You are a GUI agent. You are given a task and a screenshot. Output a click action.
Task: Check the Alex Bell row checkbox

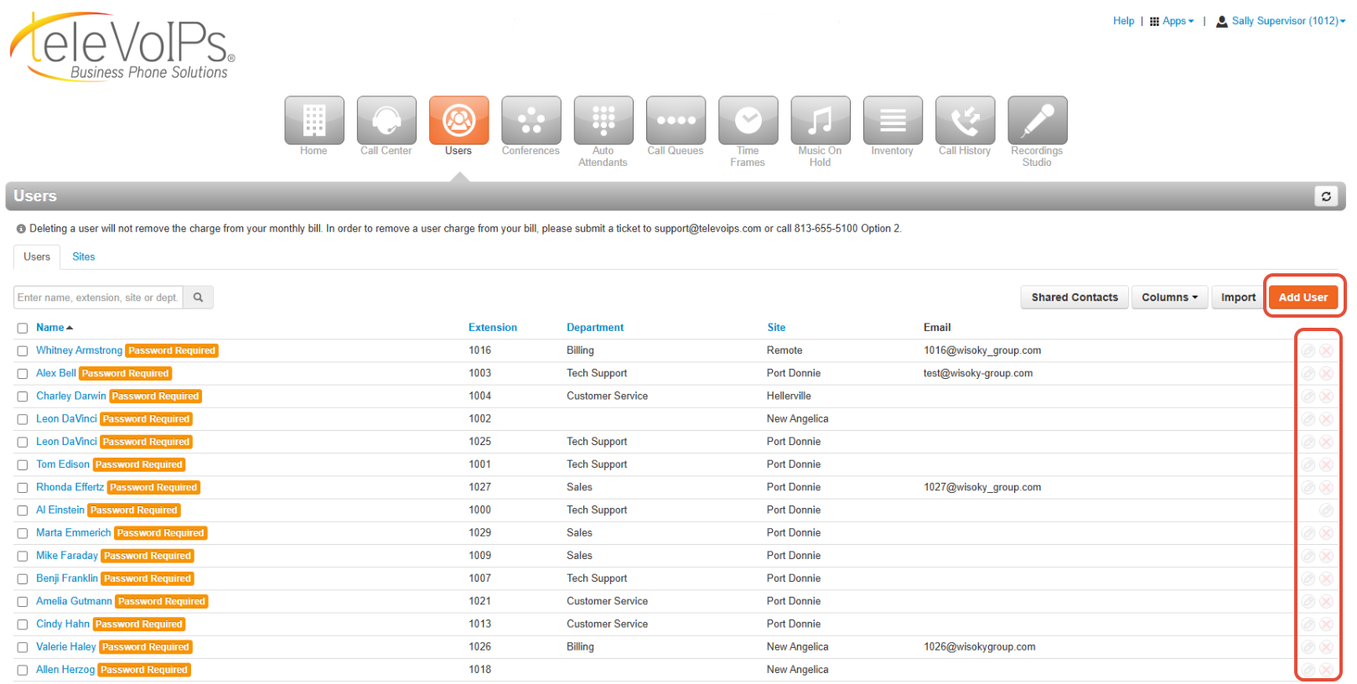(23, 374)
